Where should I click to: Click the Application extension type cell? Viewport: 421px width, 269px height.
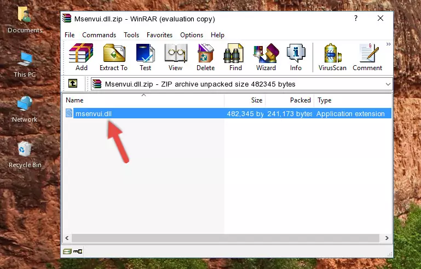pyautogui.click(x=350, y=113)
